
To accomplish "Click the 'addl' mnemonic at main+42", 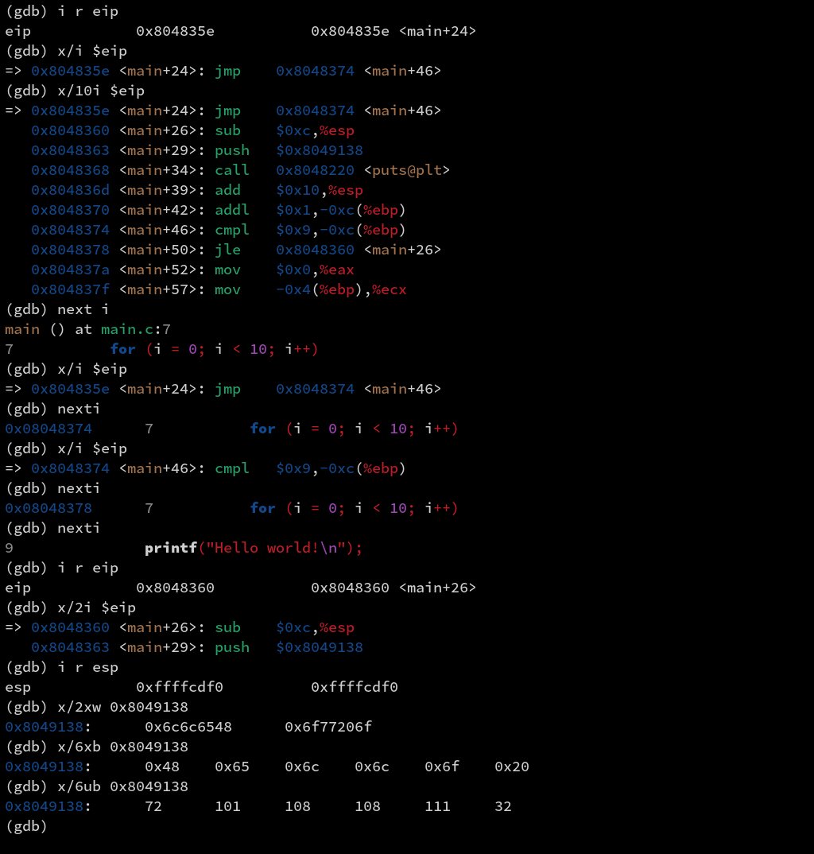I will click(x=232, y=210).
